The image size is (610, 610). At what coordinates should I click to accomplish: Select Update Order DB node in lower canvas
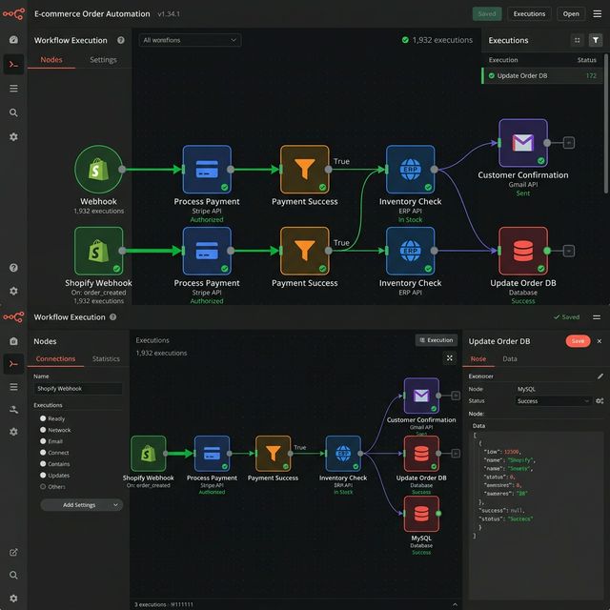tap(421, 454)
